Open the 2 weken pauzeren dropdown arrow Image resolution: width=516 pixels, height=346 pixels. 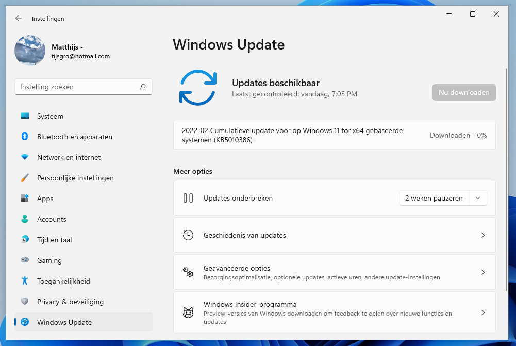click(478, 198)
